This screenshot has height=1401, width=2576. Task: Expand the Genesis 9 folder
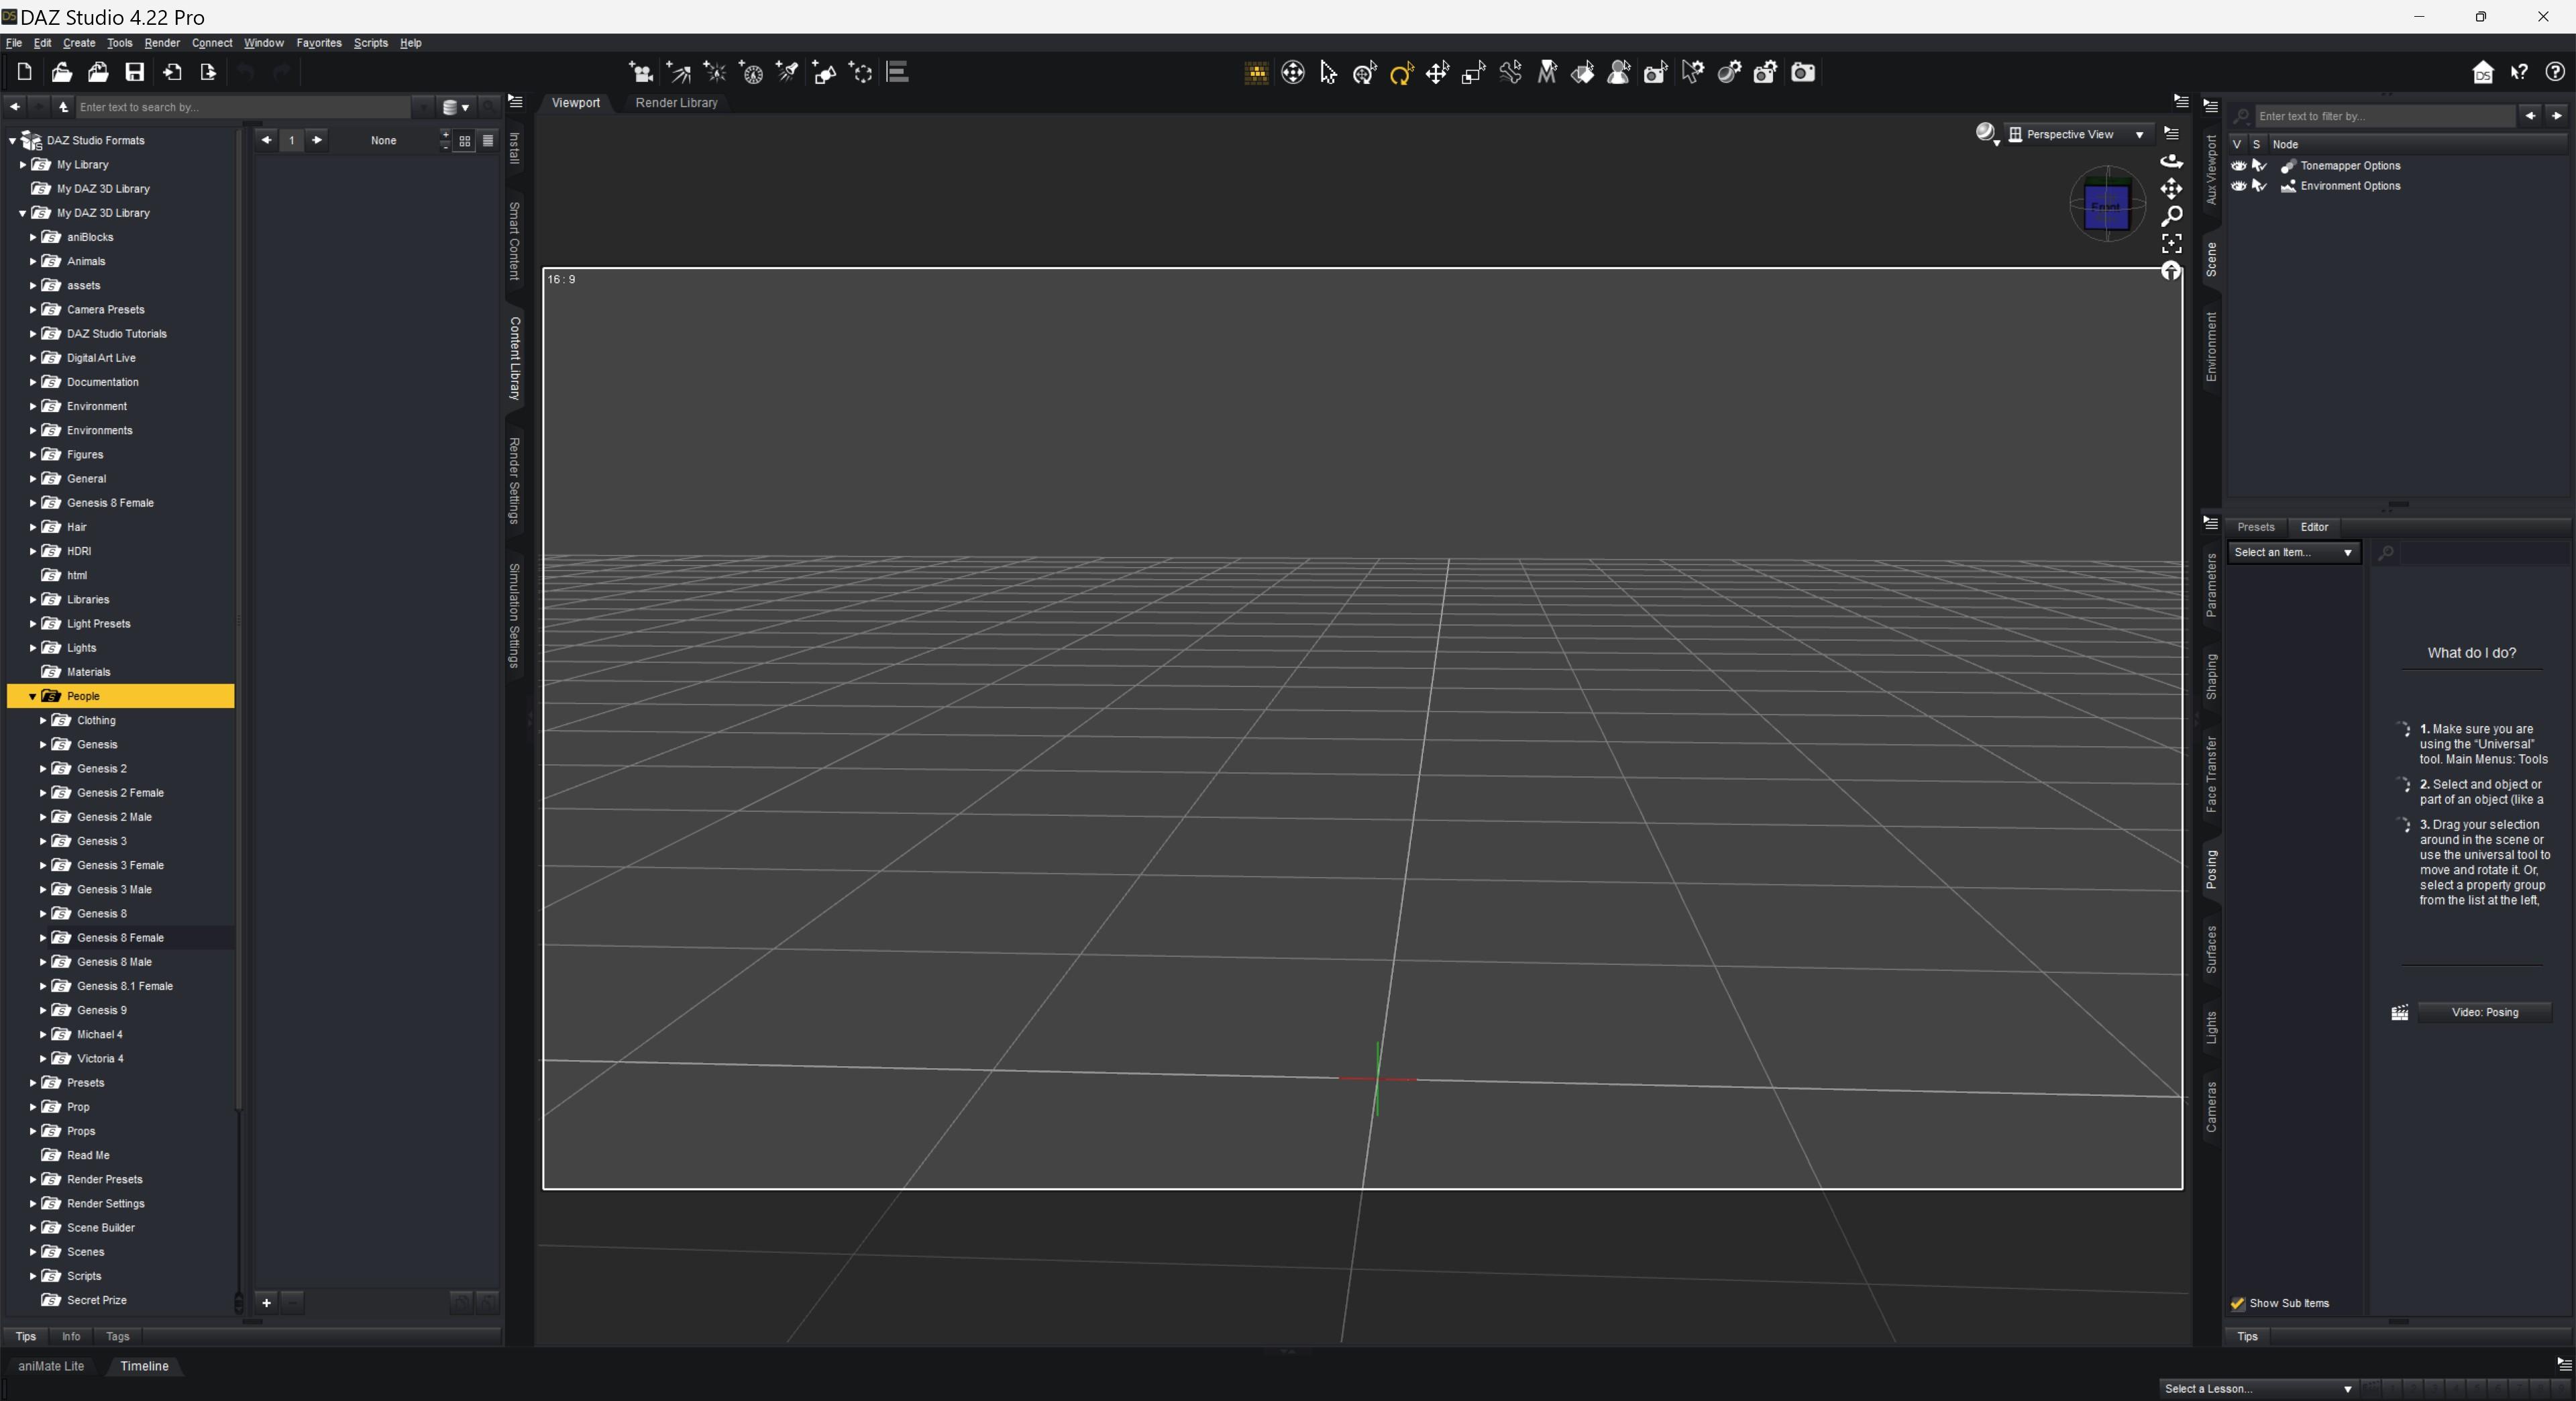(x=43, y=1010)
